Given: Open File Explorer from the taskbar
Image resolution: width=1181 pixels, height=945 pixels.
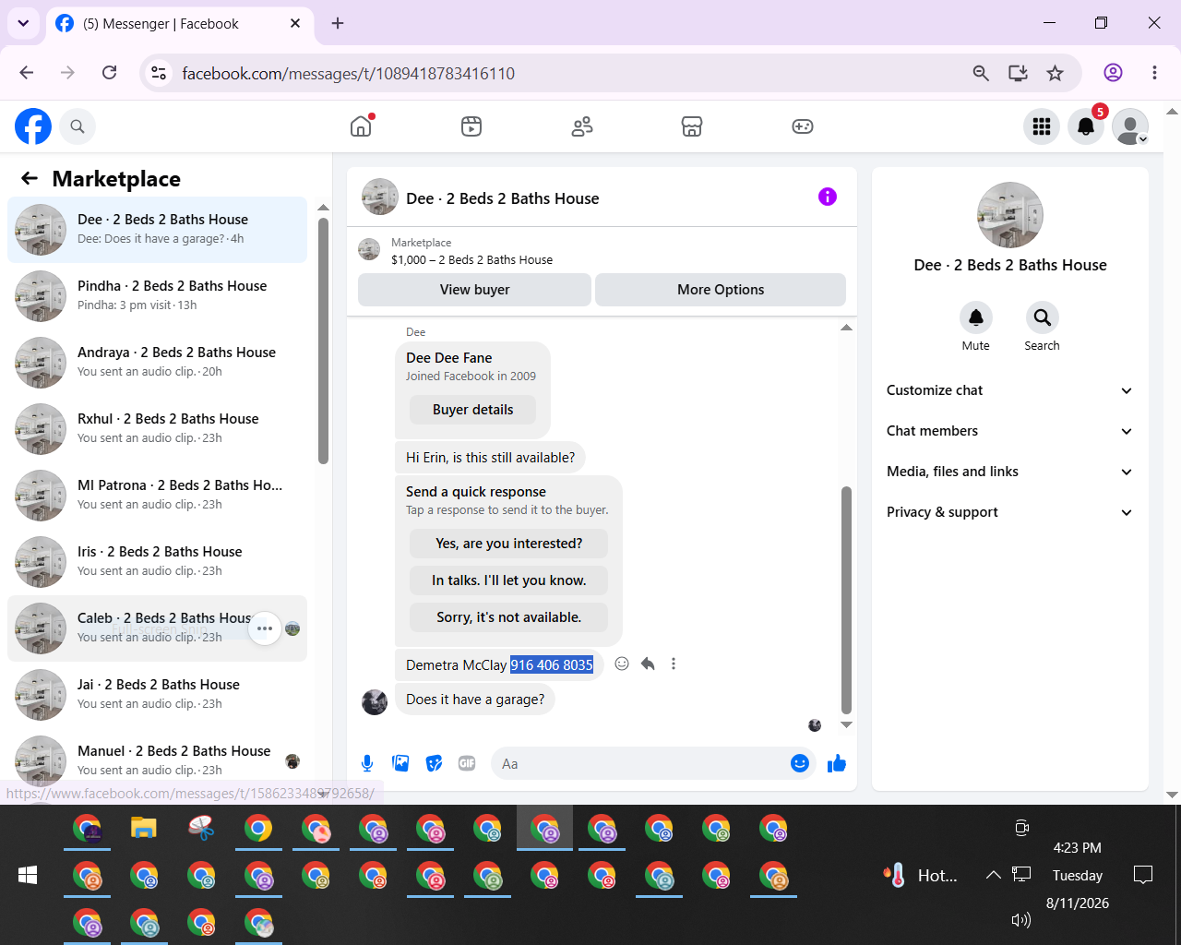Looking at the screenshot, I should click(x=144, y=828).
